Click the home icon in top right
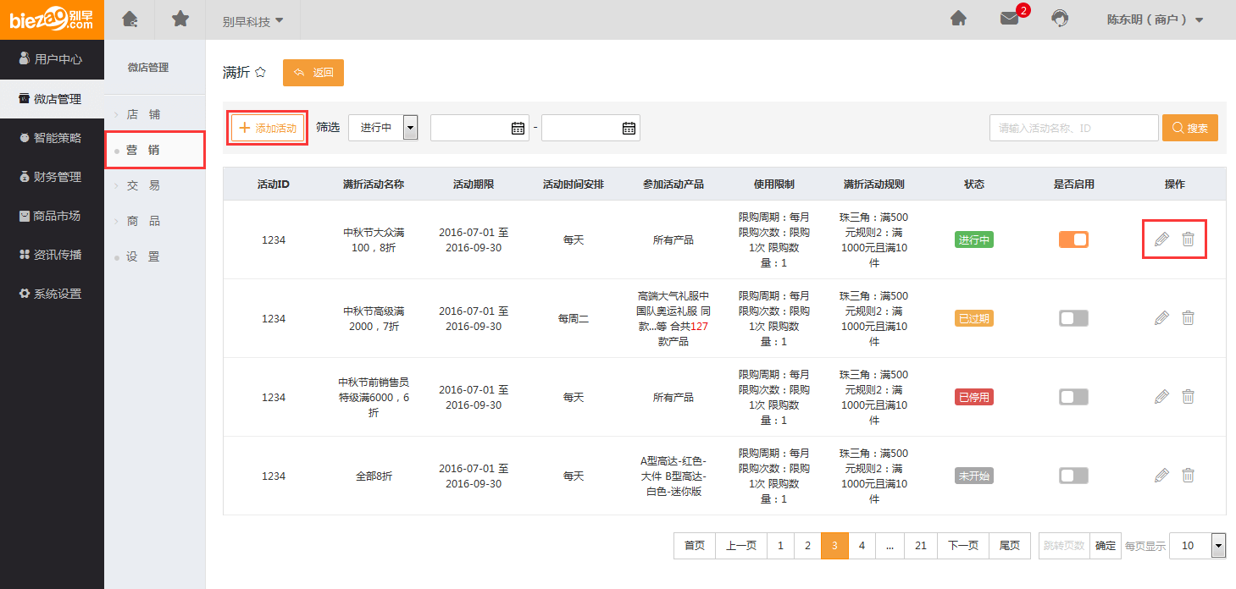This screenshot has width=1236, height=589. pyautogui.click(x=958, y=19)
